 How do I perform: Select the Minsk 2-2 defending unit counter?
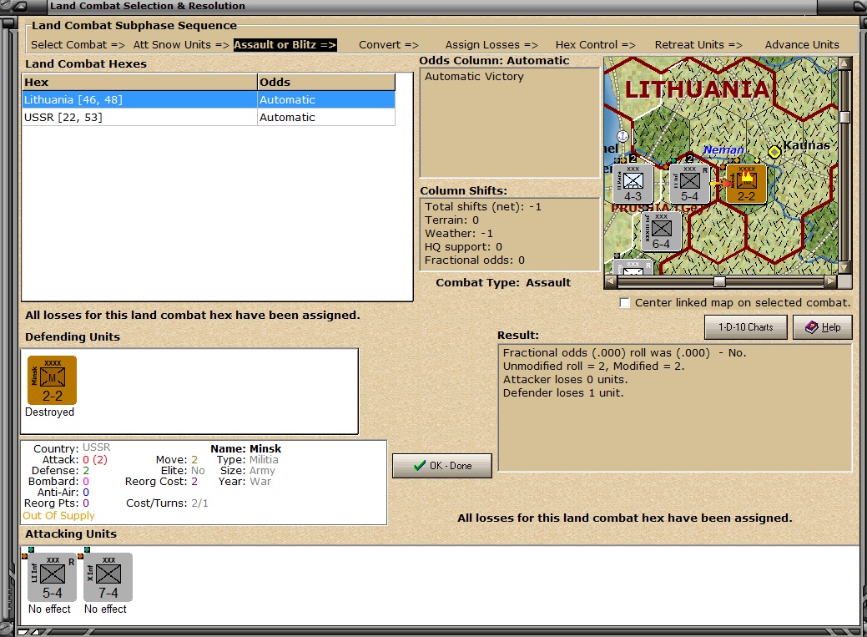click(x=52, y=380)
